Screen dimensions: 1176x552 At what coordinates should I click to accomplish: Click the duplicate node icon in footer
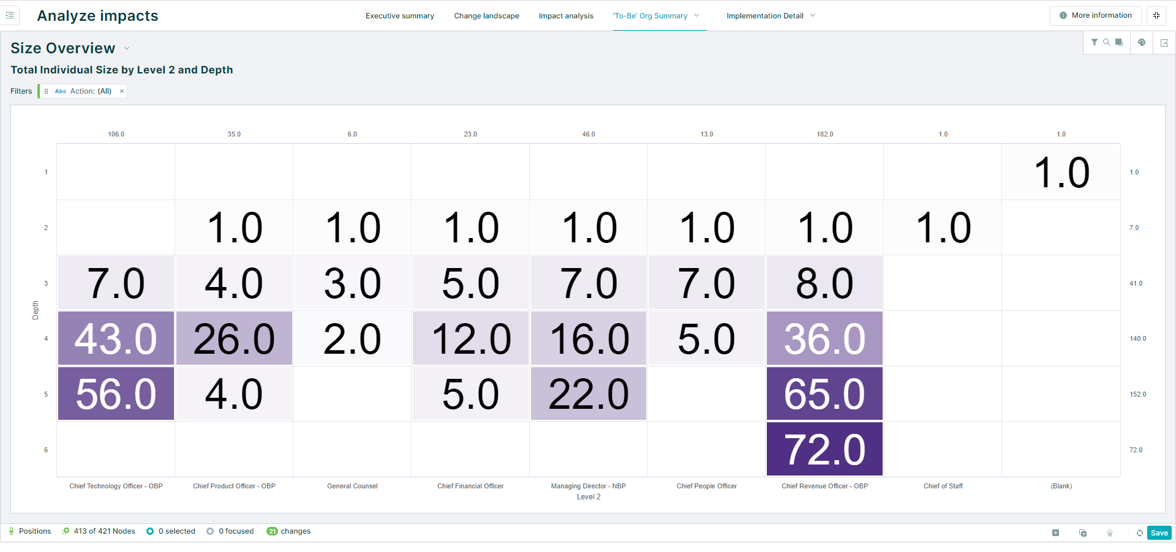(1083, 533)
